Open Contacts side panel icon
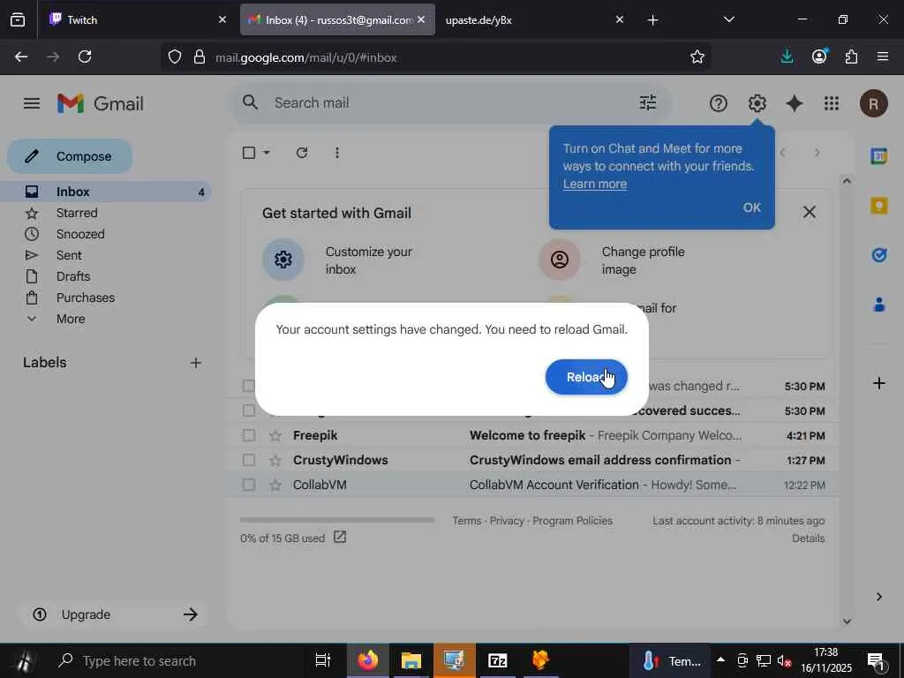Image resolution: width=904 pixels, height=678 pixels. click(x=878, y=305)
